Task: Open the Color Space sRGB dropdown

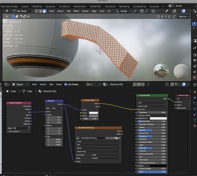Action: [106, 155]
